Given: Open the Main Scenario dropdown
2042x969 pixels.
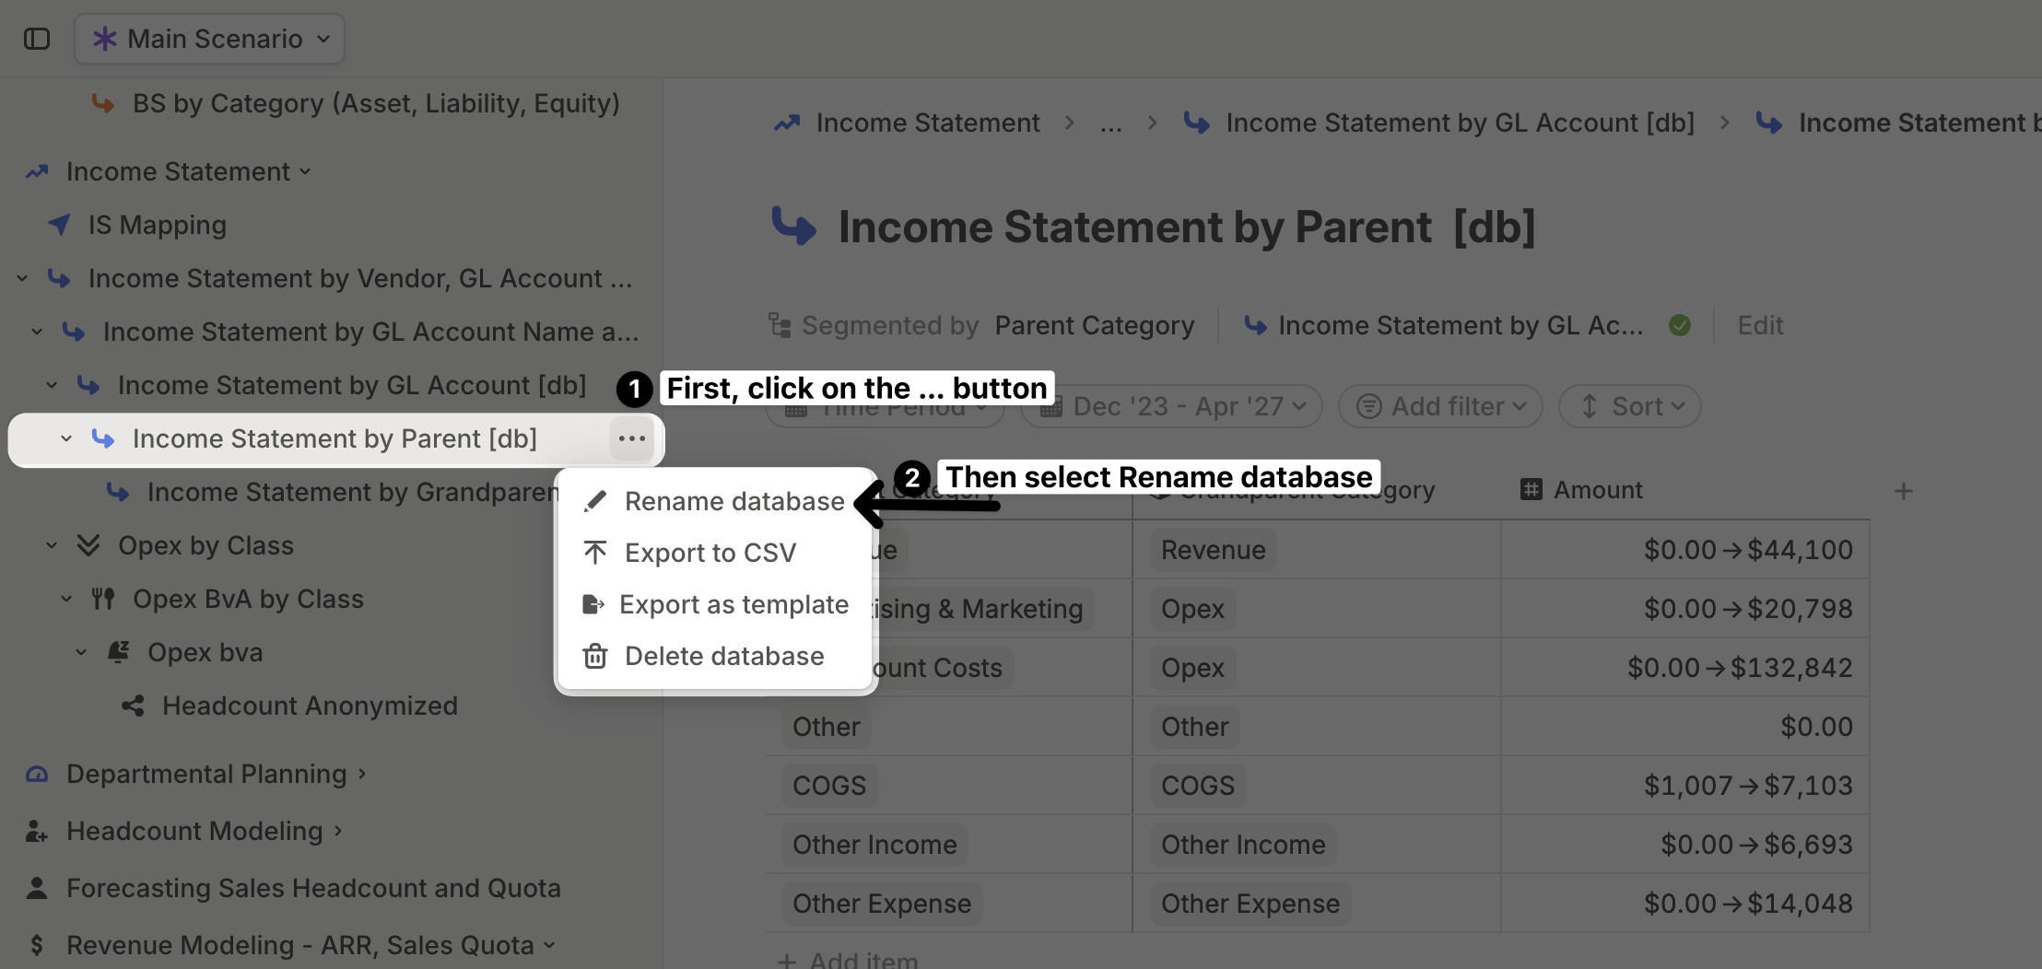Looking at the screenshot, I should pos(210,39).
